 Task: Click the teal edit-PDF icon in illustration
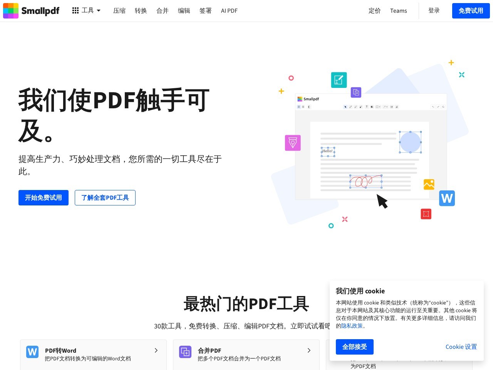339,80
